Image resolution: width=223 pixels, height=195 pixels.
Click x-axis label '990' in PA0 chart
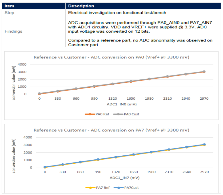pos(94,99)
